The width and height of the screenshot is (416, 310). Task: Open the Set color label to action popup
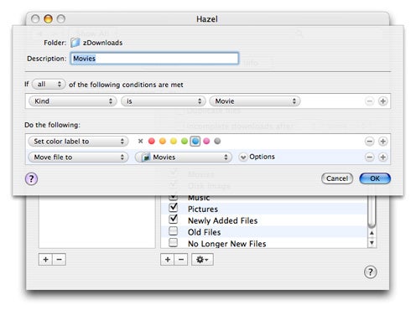[x=78, y=142]
